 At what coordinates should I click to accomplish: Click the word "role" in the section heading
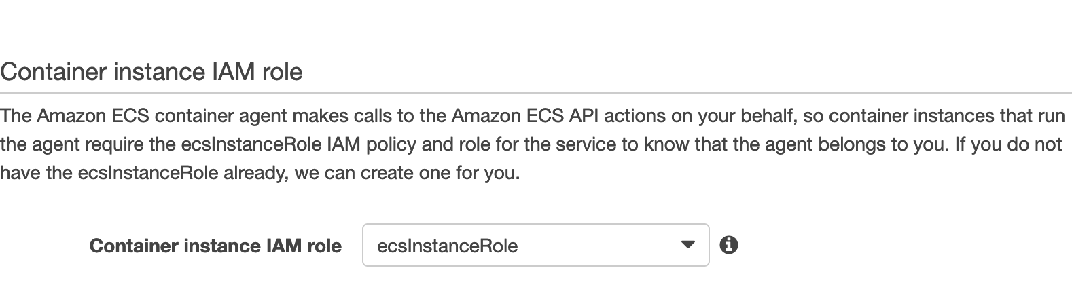pyautogui.click(x=282, y=71)
